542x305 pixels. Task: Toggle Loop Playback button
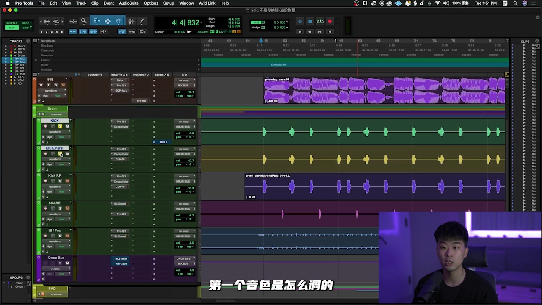(320, 22)
